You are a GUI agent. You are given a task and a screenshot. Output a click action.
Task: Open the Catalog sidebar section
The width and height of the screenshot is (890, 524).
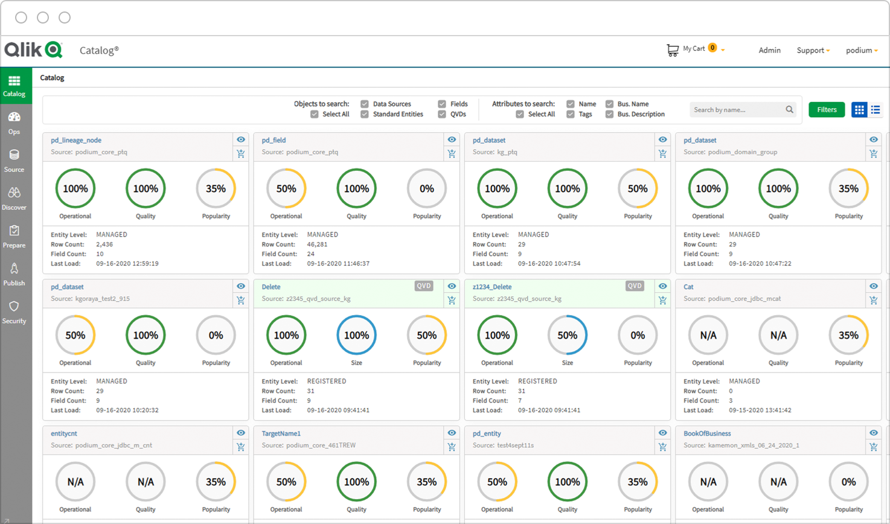pos(14,86)
